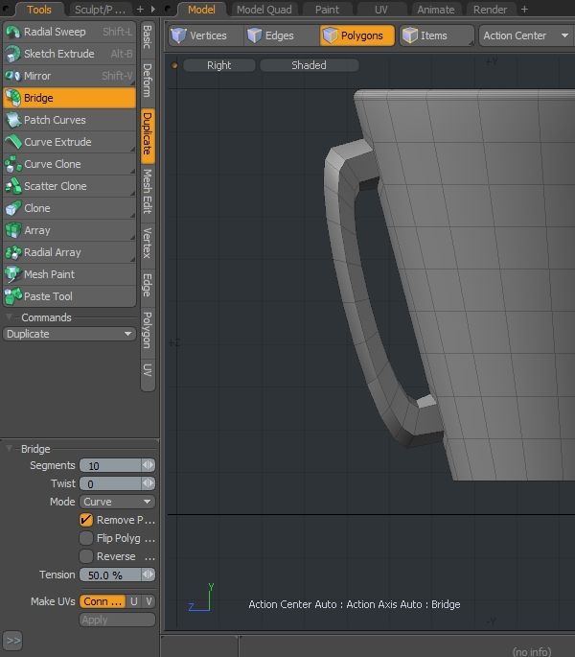Click the Paste Tool icon
Screen dimensions: 575x657
tap(13, 296)
